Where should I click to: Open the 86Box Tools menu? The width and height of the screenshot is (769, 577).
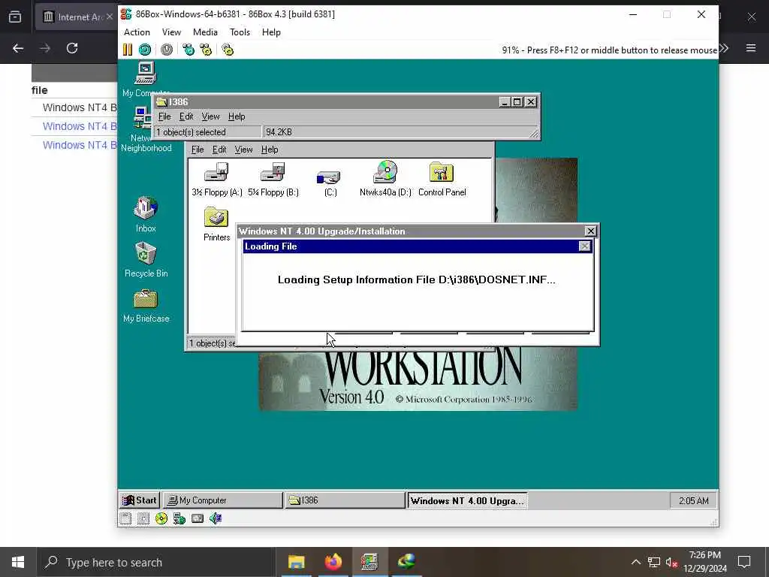click(240, 32)
